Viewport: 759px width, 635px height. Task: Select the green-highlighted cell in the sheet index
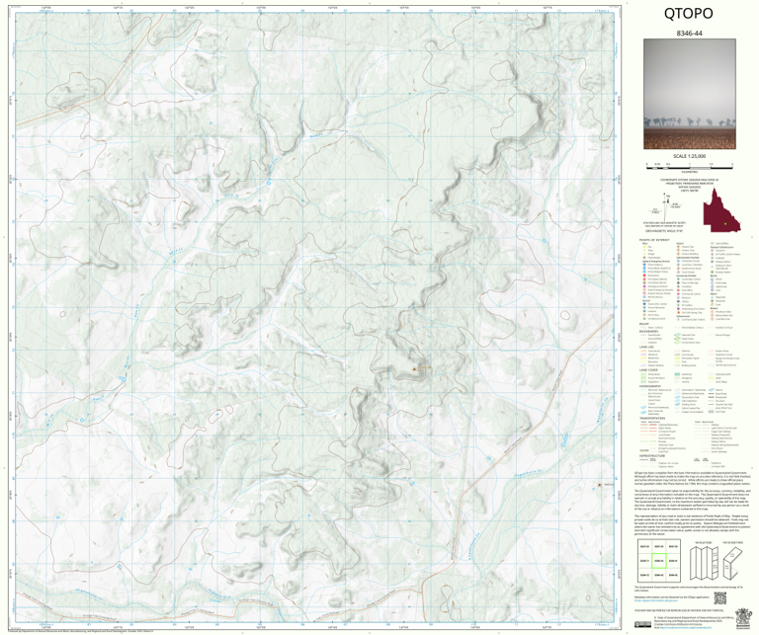[x=659, y=561]
